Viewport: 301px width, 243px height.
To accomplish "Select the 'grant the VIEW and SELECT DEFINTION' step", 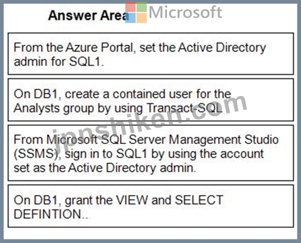I will [150, 206].
